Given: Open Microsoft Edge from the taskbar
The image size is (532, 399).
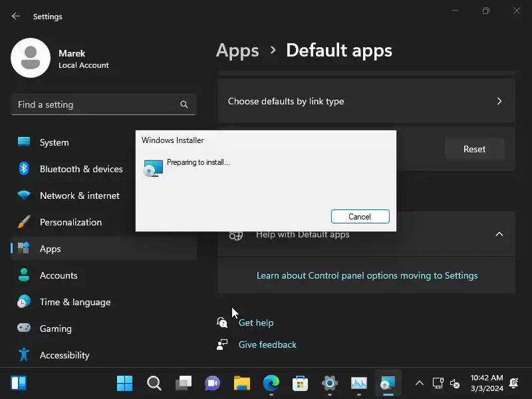Looking at the screenshot, I should 271,384.
